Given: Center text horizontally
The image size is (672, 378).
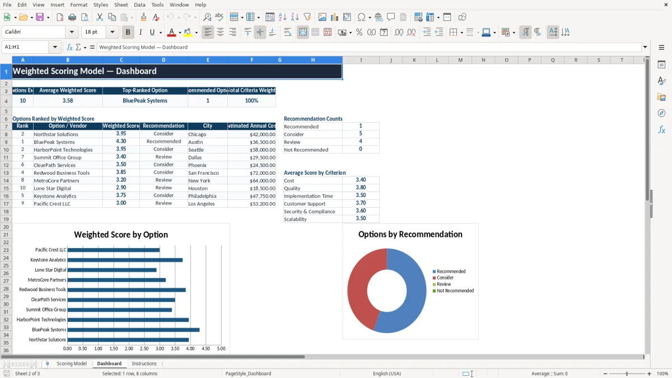Looking at the screenshot, I should [x=220, y=32].
